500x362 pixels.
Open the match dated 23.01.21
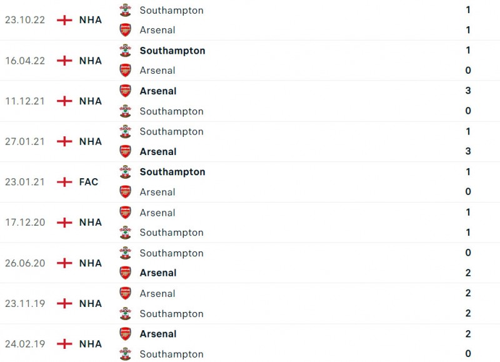point(24,182)
